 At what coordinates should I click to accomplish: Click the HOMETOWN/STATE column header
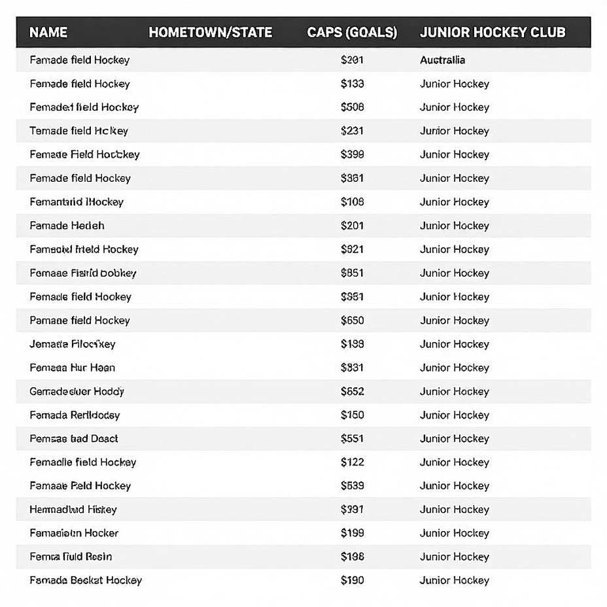[x=211, y=33]
